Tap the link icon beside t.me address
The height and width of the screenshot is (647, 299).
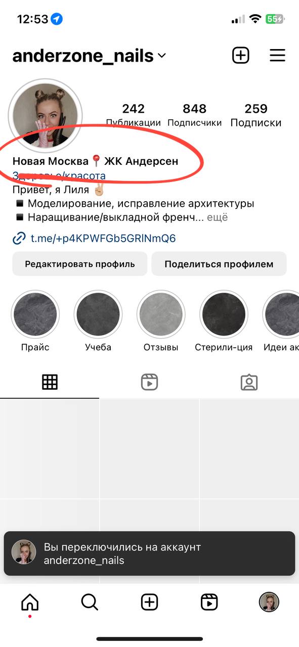(x=19, y=238)
